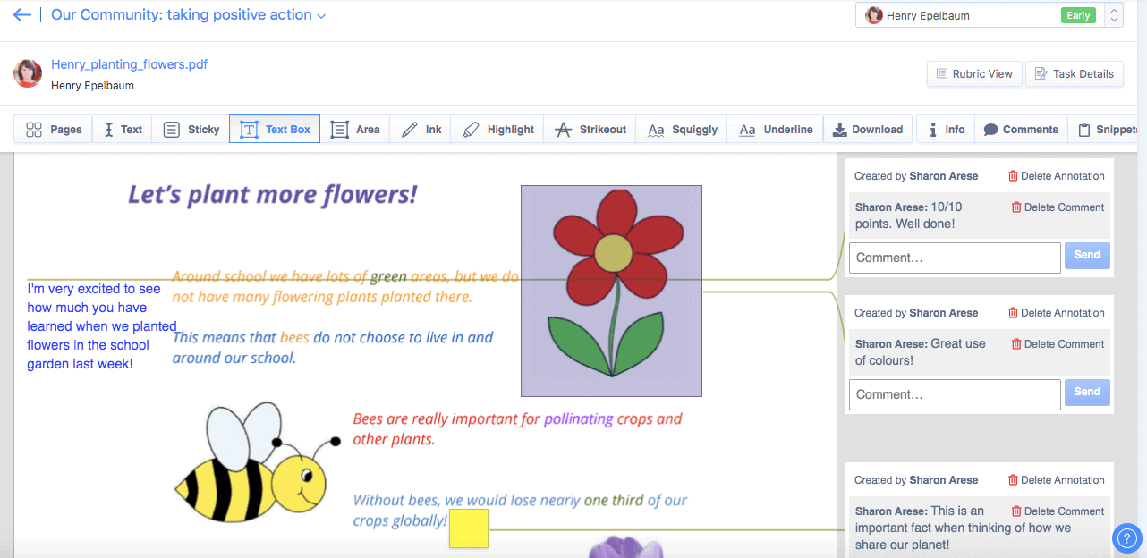Screen dimensions: 1147x558
Task: Delete the '10/10 points. Well done!' comment
Action: (x=1058, y=207)
